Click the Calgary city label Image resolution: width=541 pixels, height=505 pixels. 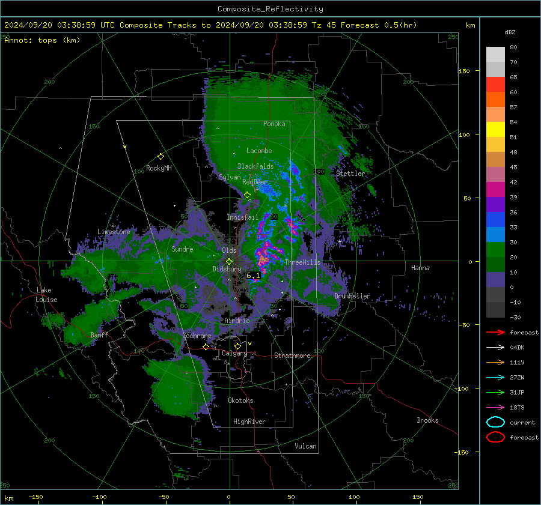click(234, 353)
